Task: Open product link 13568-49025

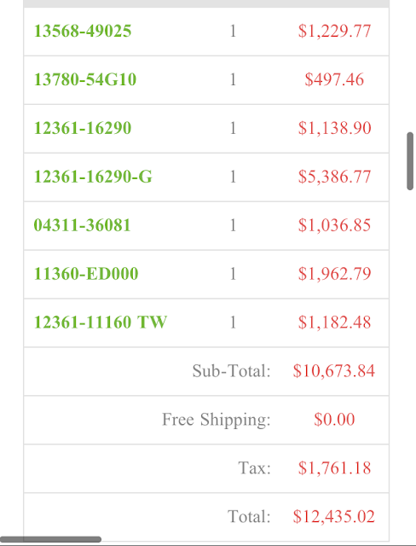Action: click(83, 31)
